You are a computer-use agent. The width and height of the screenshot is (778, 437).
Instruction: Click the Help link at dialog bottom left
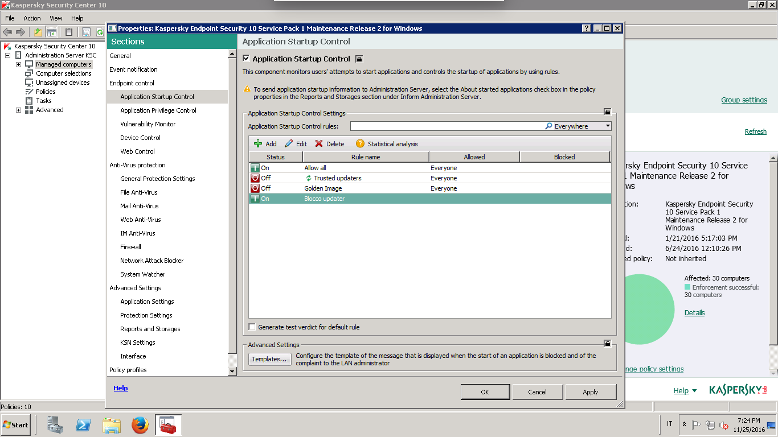(x=121, y=388)
